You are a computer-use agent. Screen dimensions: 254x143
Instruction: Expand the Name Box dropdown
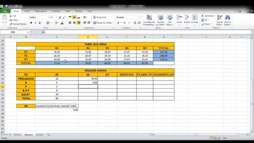pyautogui.click(x=28, y=32)
